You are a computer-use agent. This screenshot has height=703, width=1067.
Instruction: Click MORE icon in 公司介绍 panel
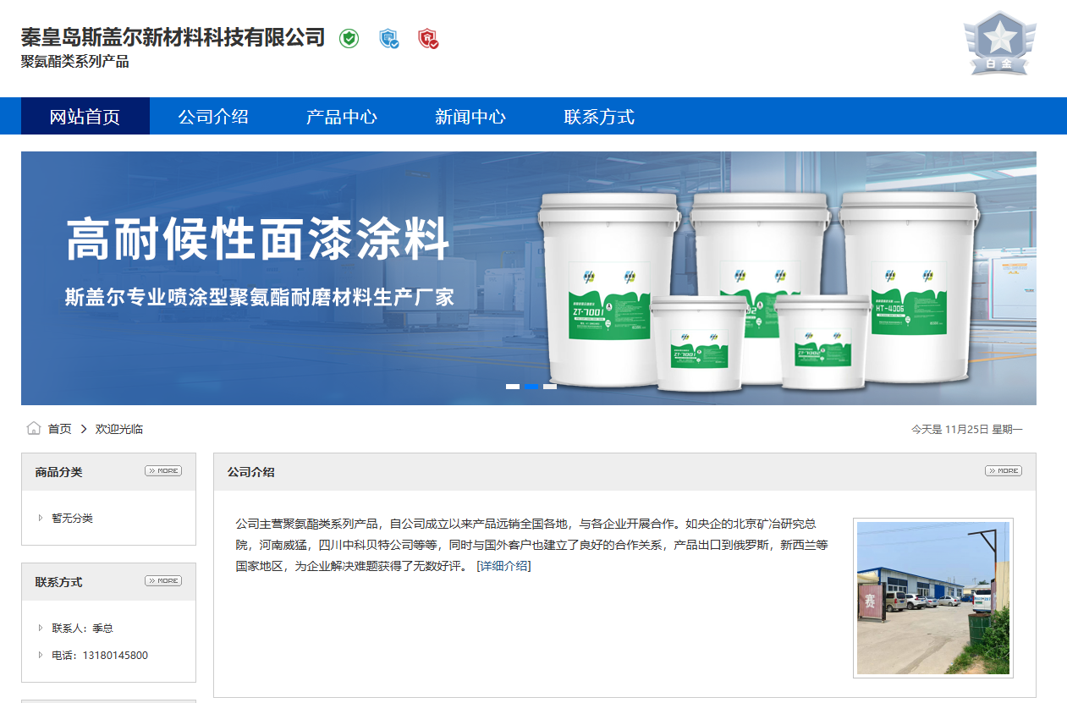[x=1004, y=471]
